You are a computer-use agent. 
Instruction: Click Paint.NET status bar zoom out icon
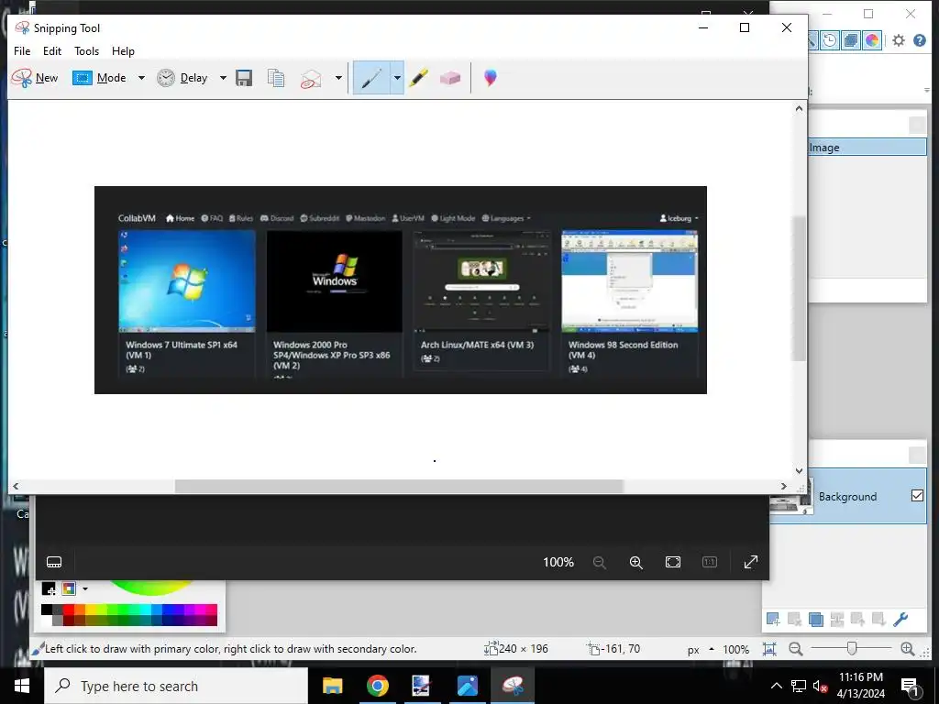[795, 649]
